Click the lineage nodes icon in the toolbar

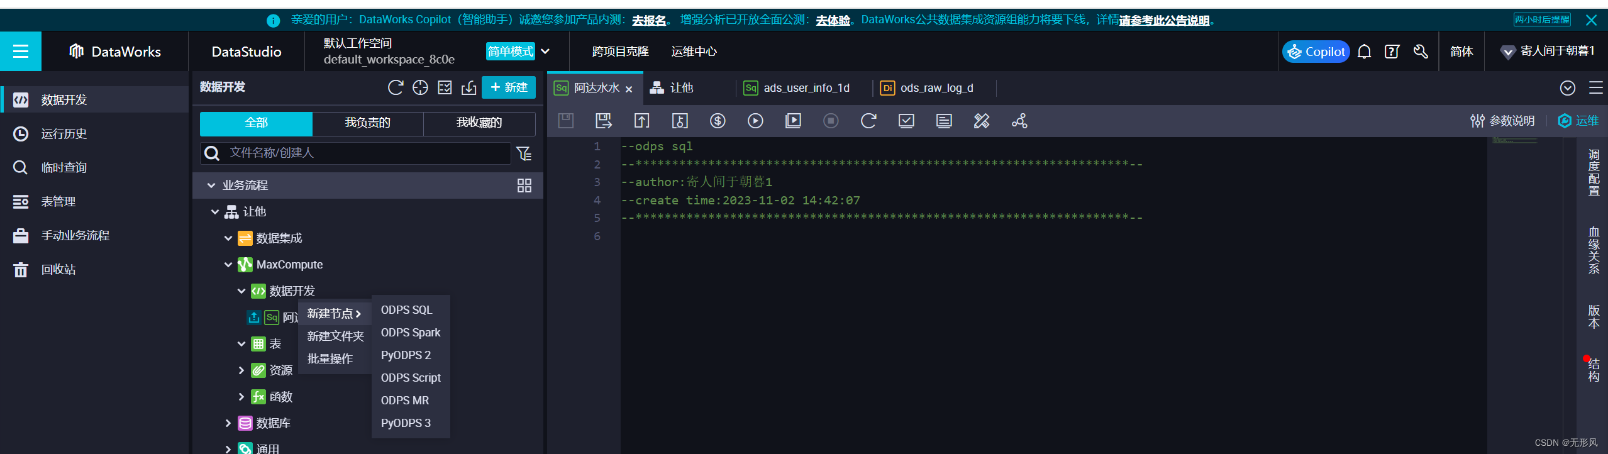click(1019, 121)
